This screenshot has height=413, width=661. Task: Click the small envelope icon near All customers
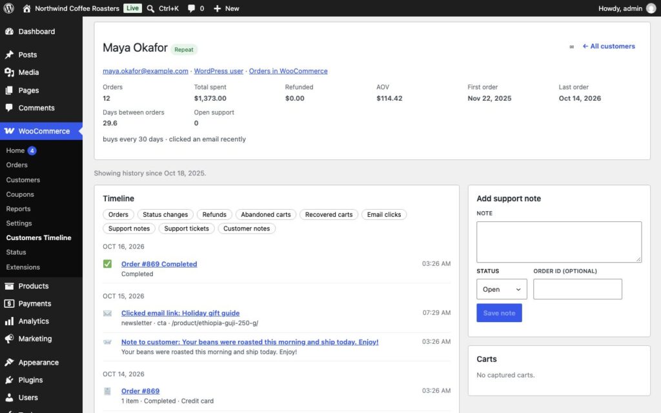point(572,46)
